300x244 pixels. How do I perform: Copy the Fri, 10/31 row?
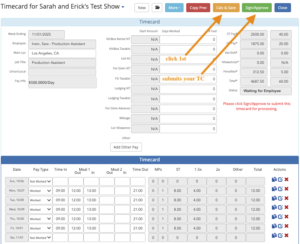(x=274, y=226)
